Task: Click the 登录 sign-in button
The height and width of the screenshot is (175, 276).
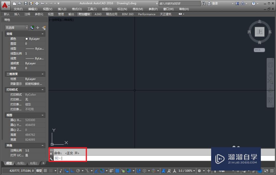Action: [213, 3]
